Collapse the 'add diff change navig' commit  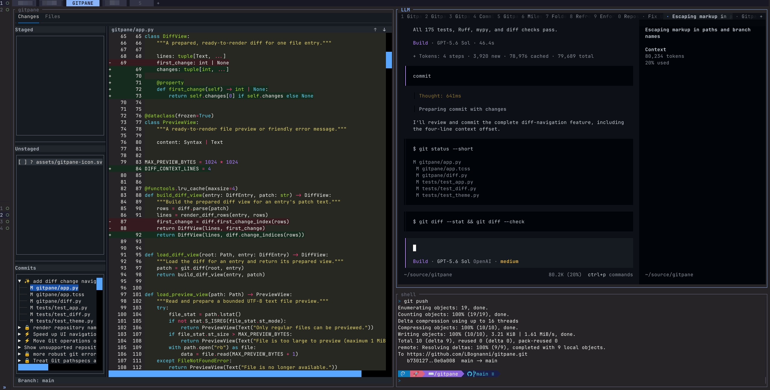(20, 281)
